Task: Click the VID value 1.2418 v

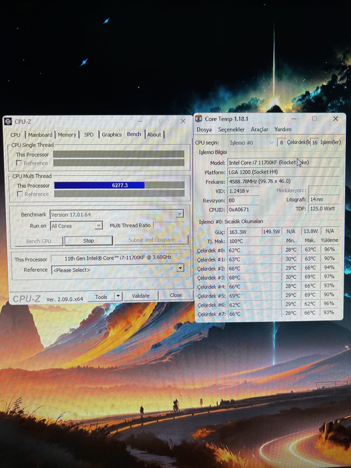Action: click(x=243, y=191)
